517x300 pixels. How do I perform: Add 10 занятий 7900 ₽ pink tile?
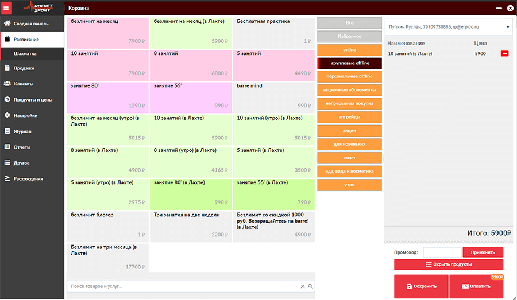[108, 65]
